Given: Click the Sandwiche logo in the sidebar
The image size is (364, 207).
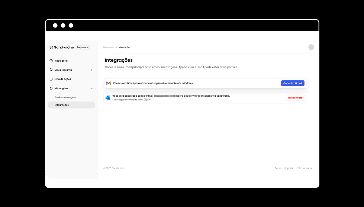Looking at the screenshot, I should (x=62, y=47).
